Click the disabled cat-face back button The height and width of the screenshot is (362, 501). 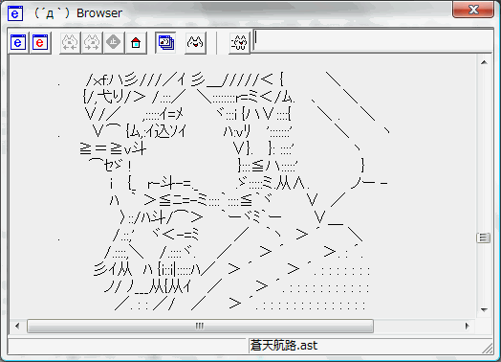tap(70, 42)
